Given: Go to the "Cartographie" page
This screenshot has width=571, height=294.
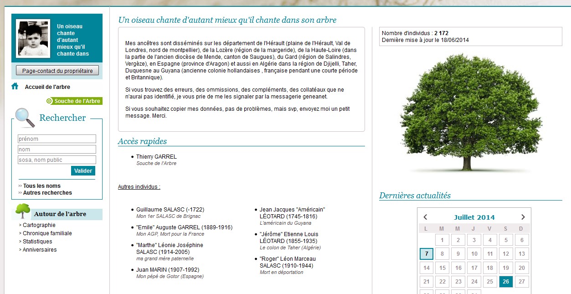Looking at the screenshot, I should pyautogui.click(x=39, y=225).
